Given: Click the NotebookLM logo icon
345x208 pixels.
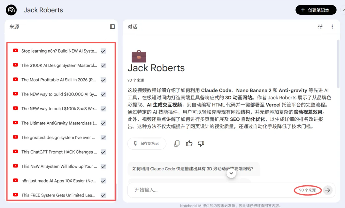Looking at the screenshot, I should coord(11,10).
